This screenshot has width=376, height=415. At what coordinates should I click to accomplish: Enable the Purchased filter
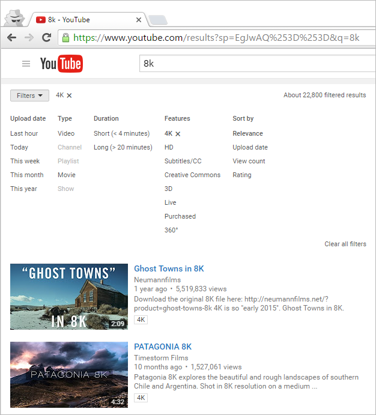pyautogui.click(x=180, y=216)
